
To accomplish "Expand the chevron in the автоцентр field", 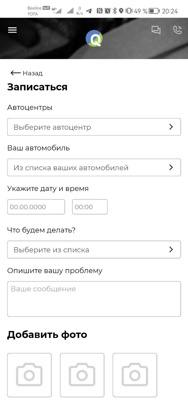I will coord(171,127).
